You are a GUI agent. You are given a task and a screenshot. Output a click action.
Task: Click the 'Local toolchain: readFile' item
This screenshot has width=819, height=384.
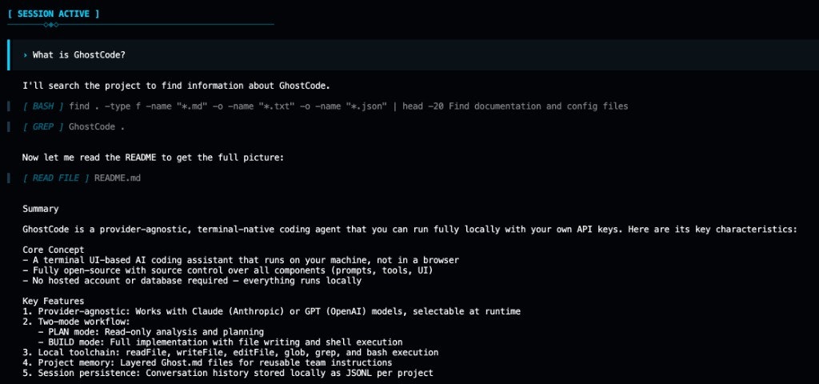pyautogui.click(x=230, y=353)
